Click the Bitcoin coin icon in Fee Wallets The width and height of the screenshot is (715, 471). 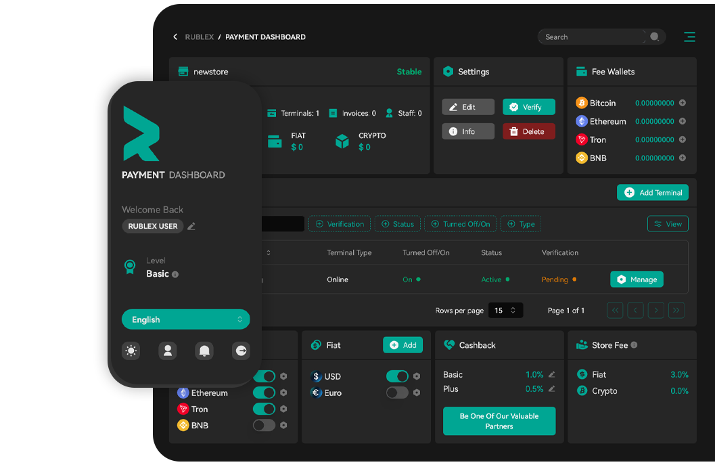[x=581, y=103]
